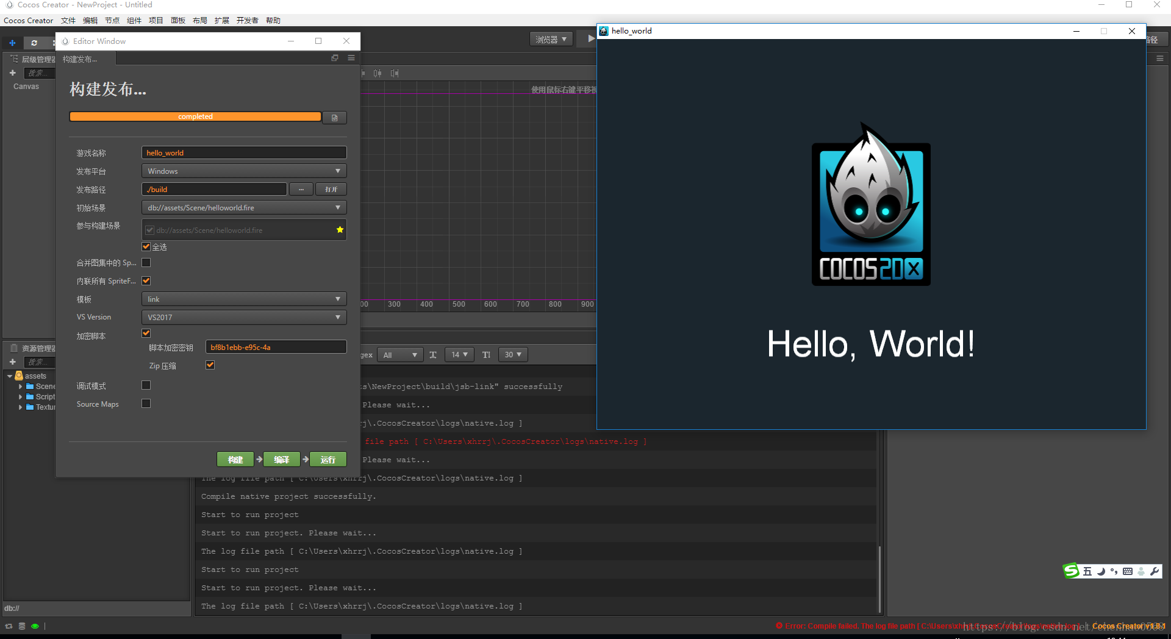The height and width of the screenshot is (639, 1171).
Task: Open the build log file icon beside progress bar
Action: [335, 118]
